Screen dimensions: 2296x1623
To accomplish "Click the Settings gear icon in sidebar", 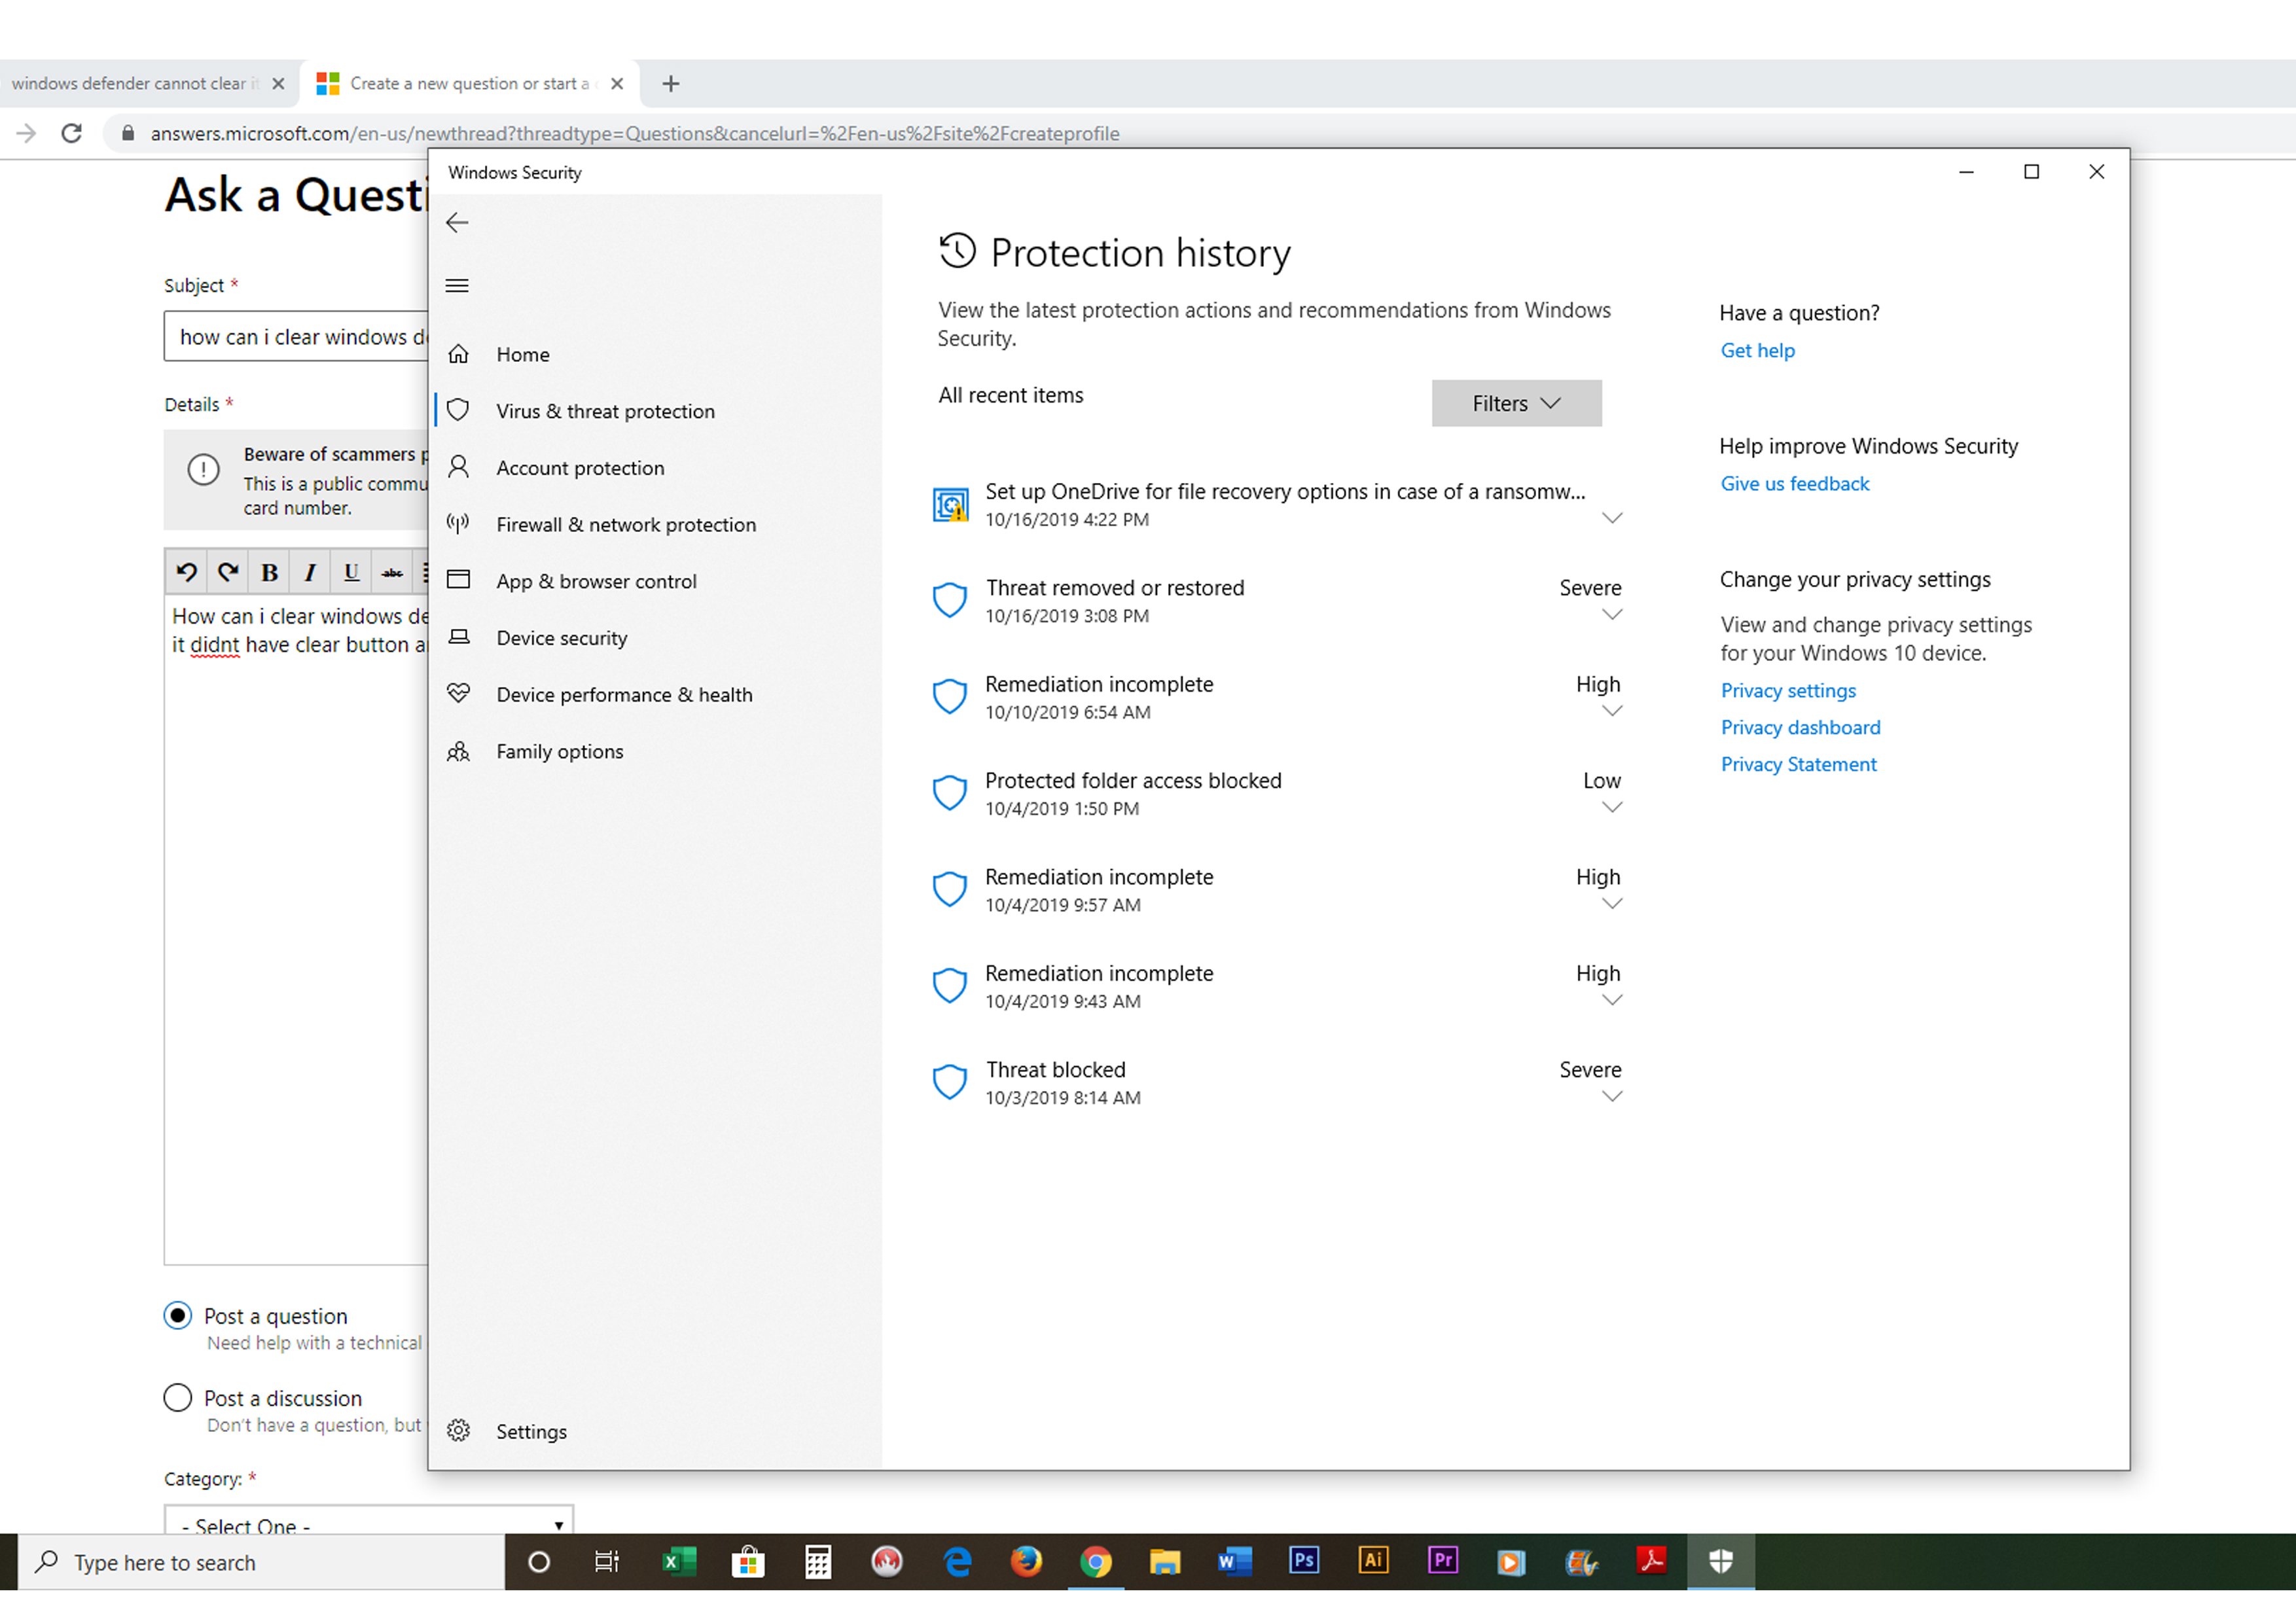I will pyautogui.click(x=458, y=1431).
